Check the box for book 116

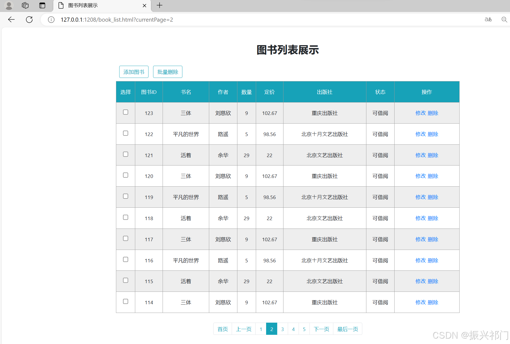tap(125, 259)
